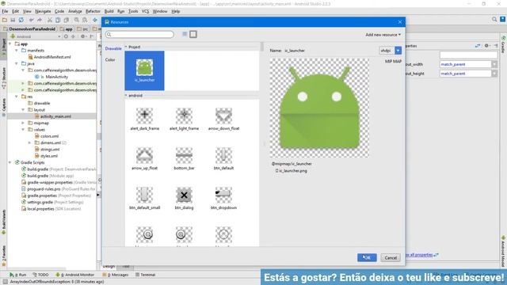
Task: Close the Resources dialog
Action: tap(400, 22)
